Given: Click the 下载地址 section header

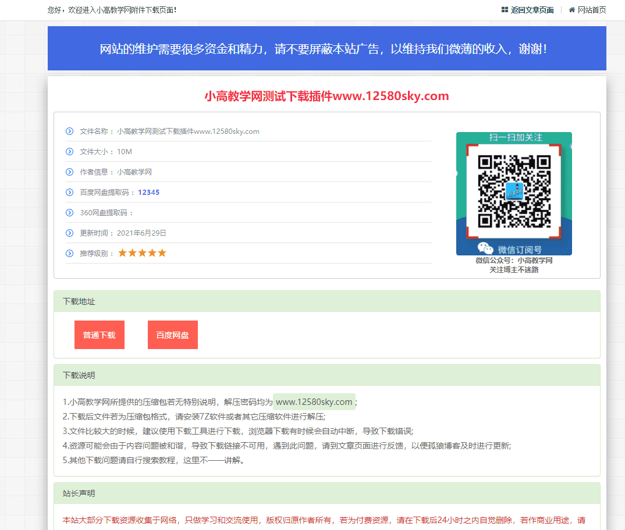Looking at the screenshot, I should [327, 301].
